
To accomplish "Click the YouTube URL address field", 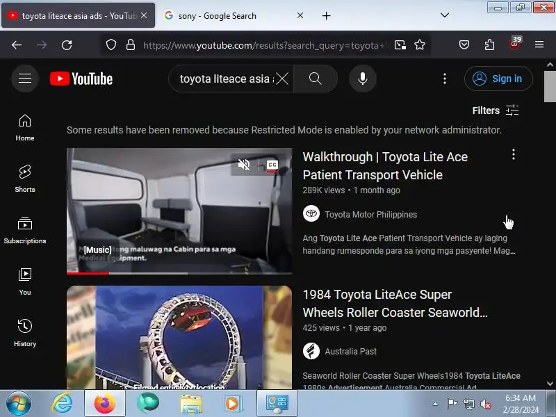I will pos(264,45).
